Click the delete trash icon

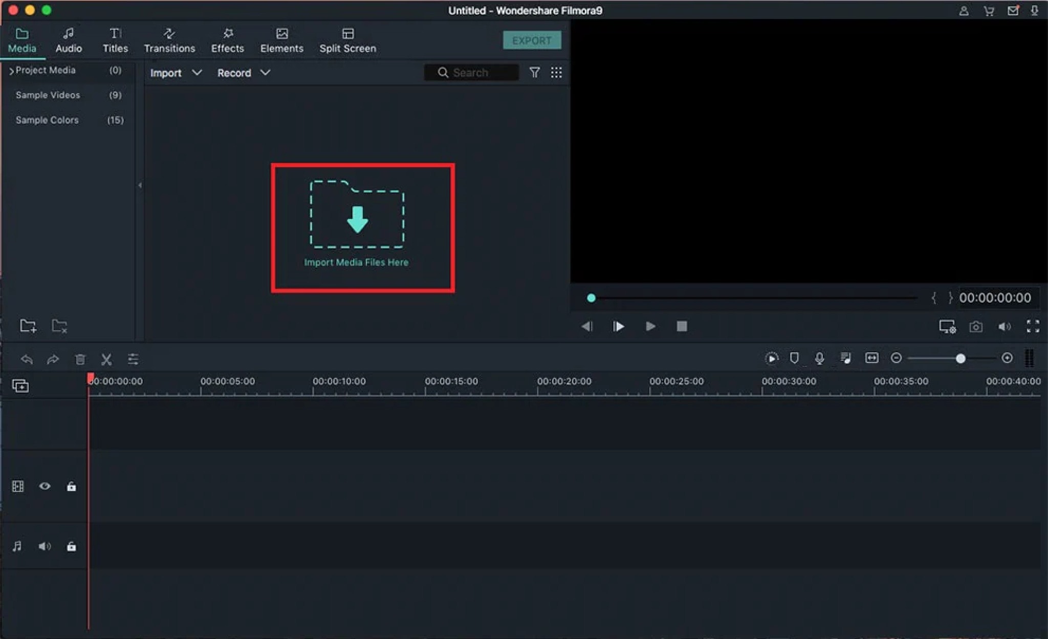(x=80, y=359)
